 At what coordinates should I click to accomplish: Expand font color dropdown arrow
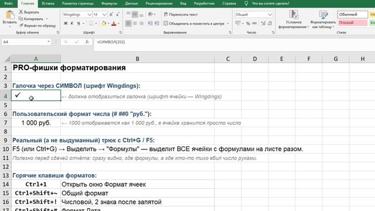(x=118, y=23)
